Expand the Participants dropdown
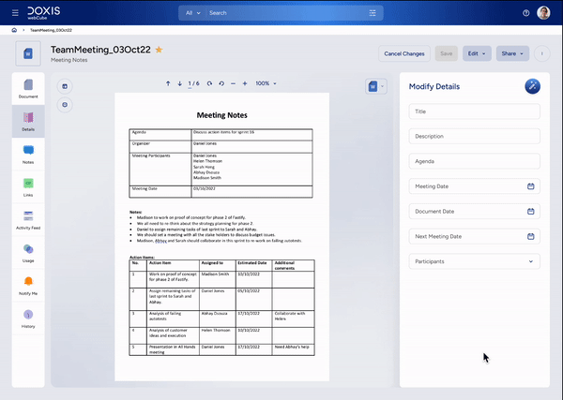 click(474, 261)
